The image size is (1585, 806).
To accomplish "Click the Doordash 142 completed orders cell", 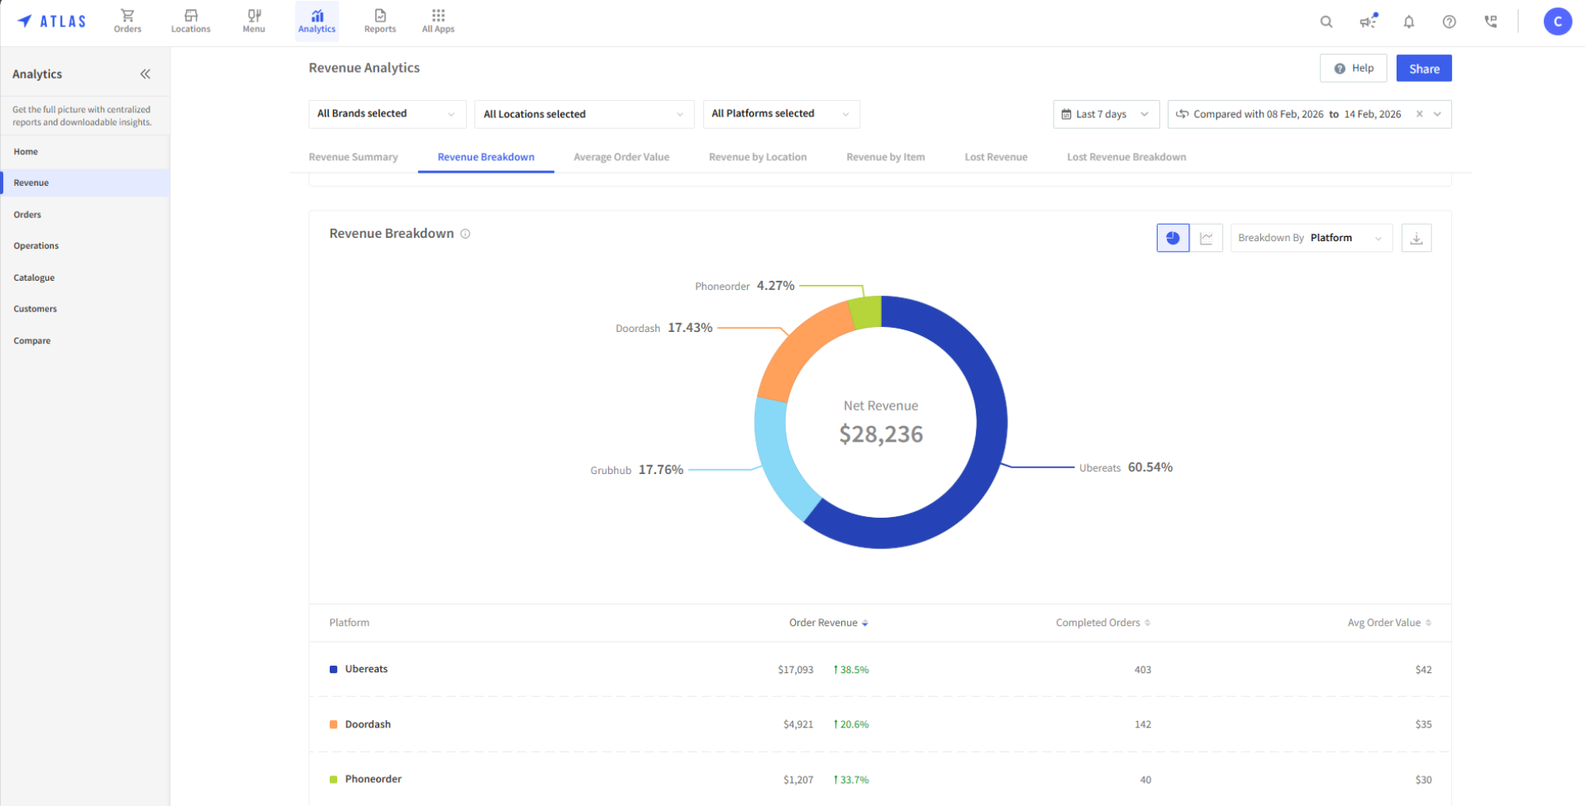I will pyautogui.click(x=1142, y=724).
